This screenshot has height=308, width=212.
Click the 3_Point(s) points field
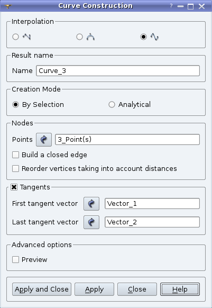[127, 140]
